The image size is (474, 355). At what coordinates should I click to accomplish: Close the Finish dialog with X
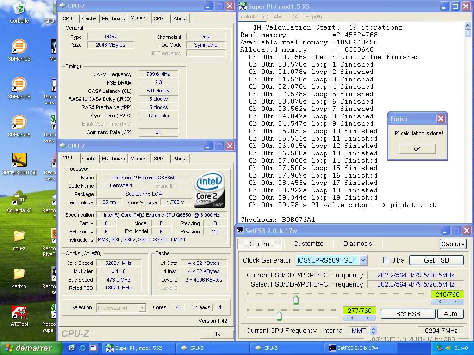pos(441,119)
